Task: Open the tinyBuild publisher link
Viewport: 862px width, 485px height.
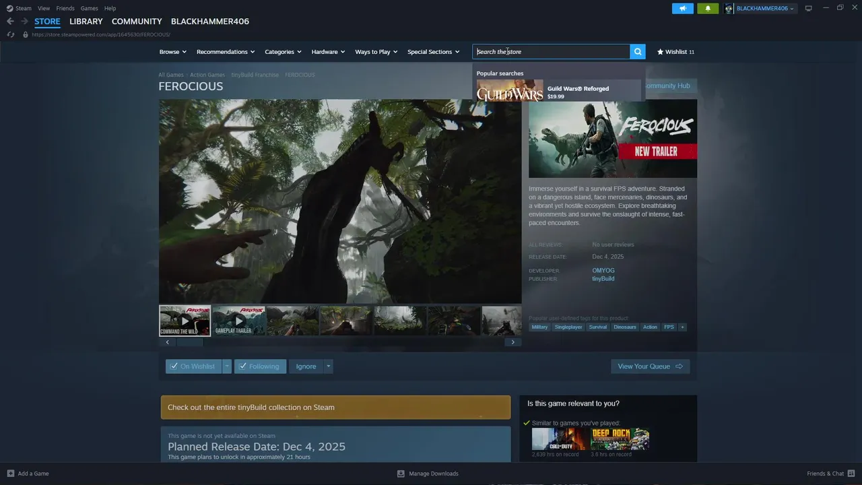Action: coord(603,279)
